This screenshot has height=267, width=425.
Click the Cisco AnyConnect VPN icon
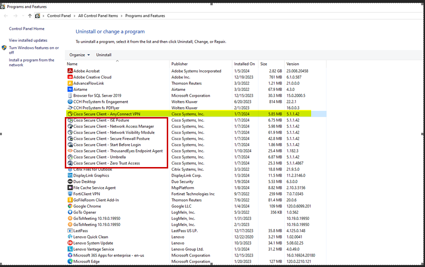(x=70, y=114)
